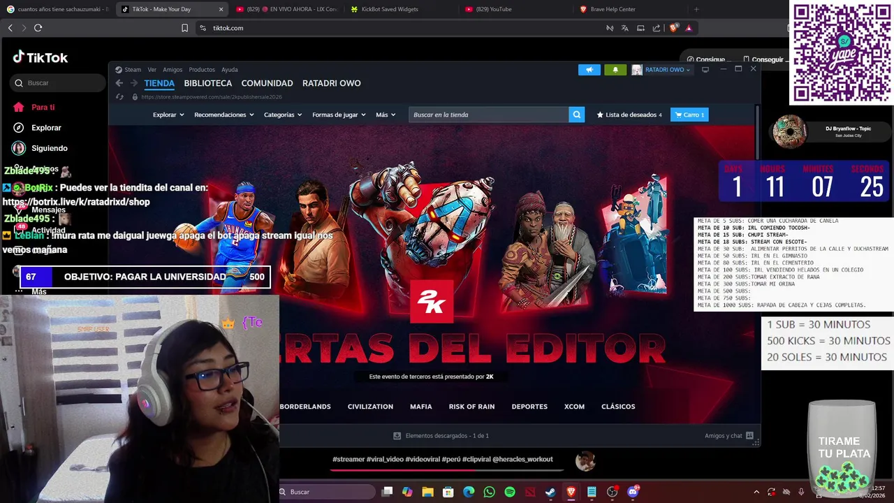This screenshot has width=894, height=503.
Task: Open a new browser tab
Action: [x=696, y=9]
